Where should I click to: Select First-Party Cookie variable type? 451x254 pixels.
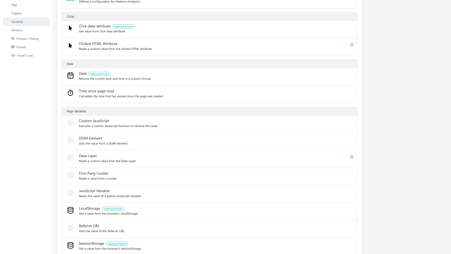209,176
